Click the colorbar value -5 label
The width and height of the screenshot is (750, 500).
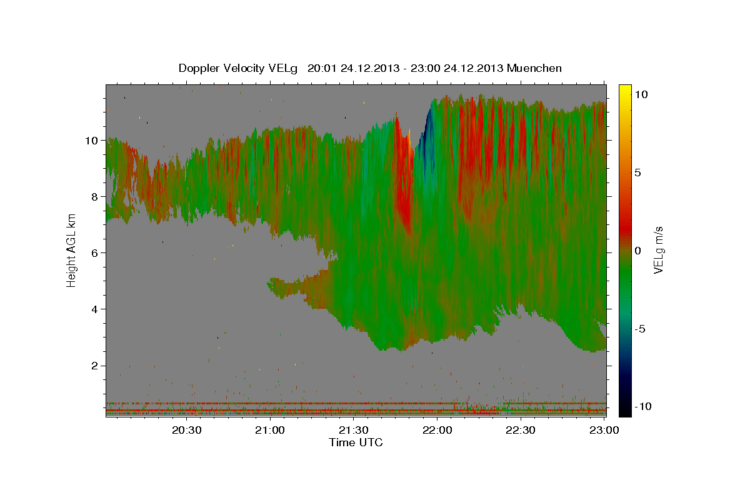pyautogui.click(x=639, y=329)
